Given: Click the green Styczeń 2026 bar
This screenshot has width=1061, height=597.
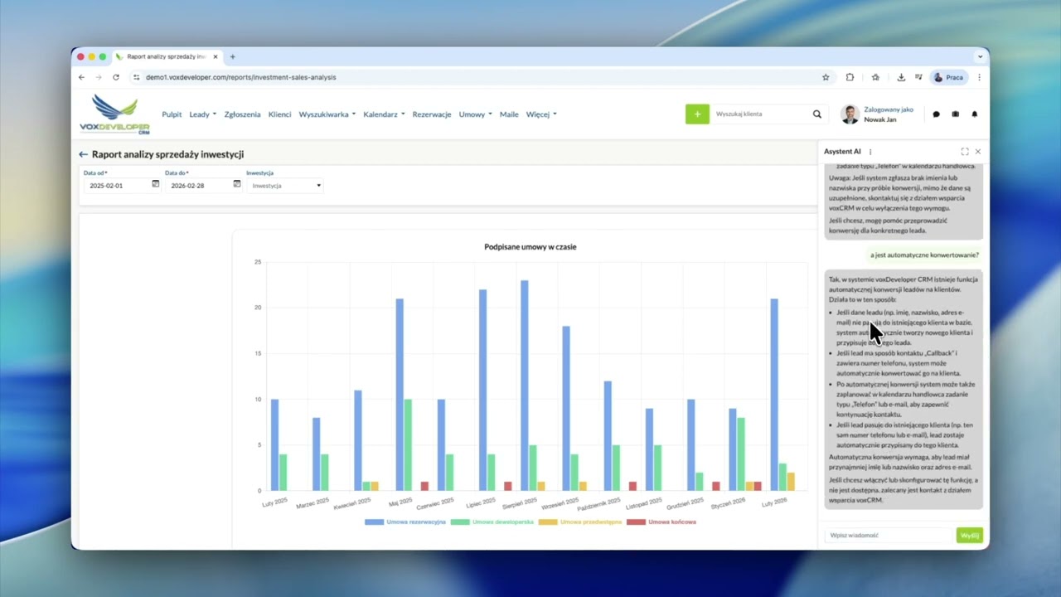Looking at the screenshot, I should coord(741,454).
